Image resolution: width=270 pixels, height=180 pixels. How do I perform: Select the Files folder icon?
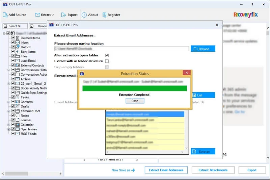(x=18, y=56)
